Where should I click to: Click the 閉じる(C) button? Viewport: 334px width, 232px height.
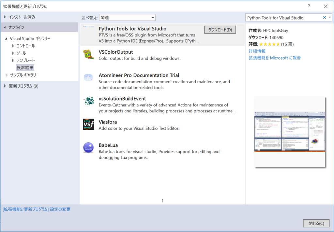316,223
